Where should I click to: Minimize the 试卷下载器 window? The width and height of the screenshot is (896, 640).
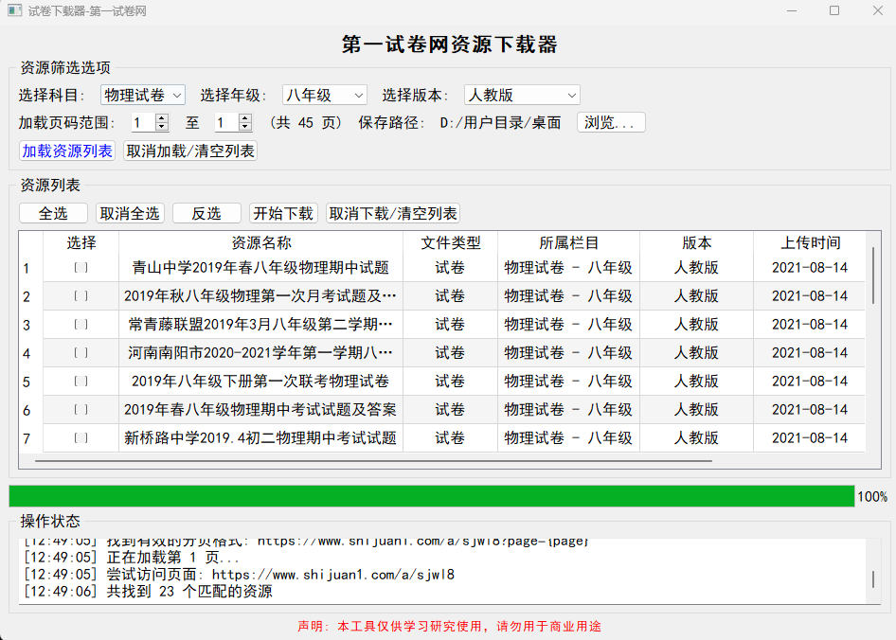pos(792,10)
